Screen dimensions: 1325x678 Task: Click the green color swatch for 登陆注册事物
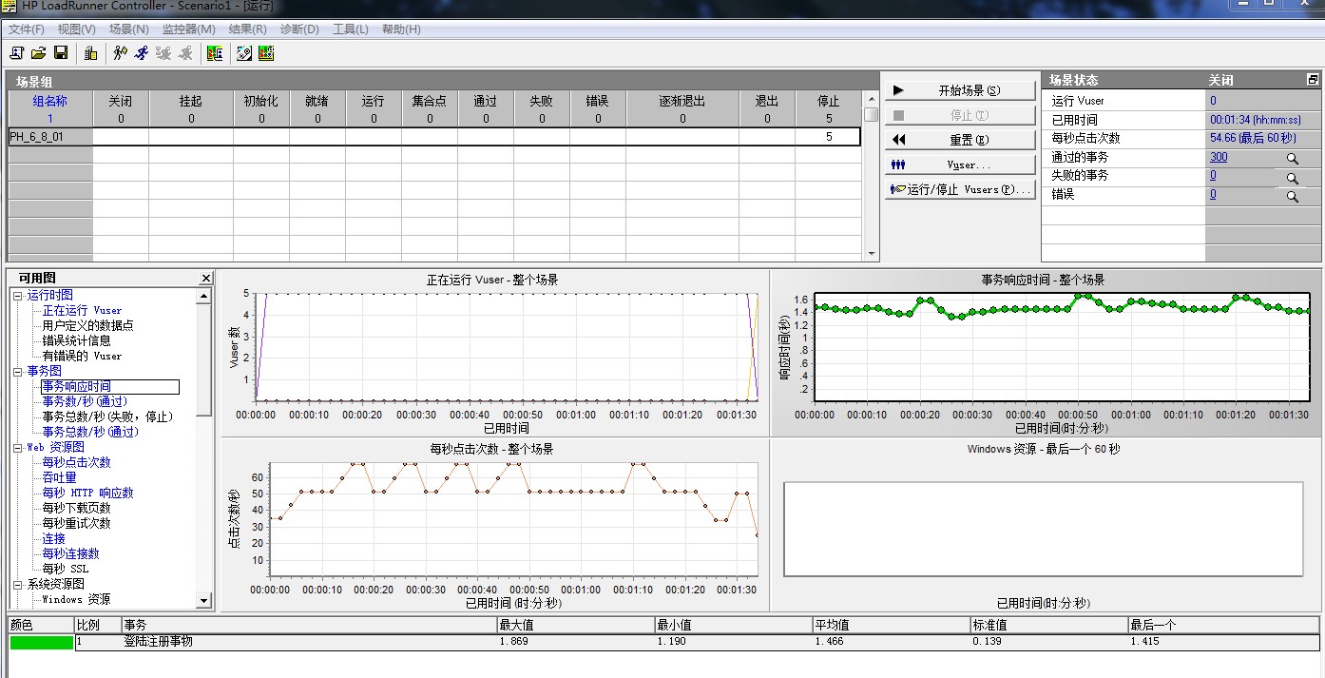click(42, 643)
